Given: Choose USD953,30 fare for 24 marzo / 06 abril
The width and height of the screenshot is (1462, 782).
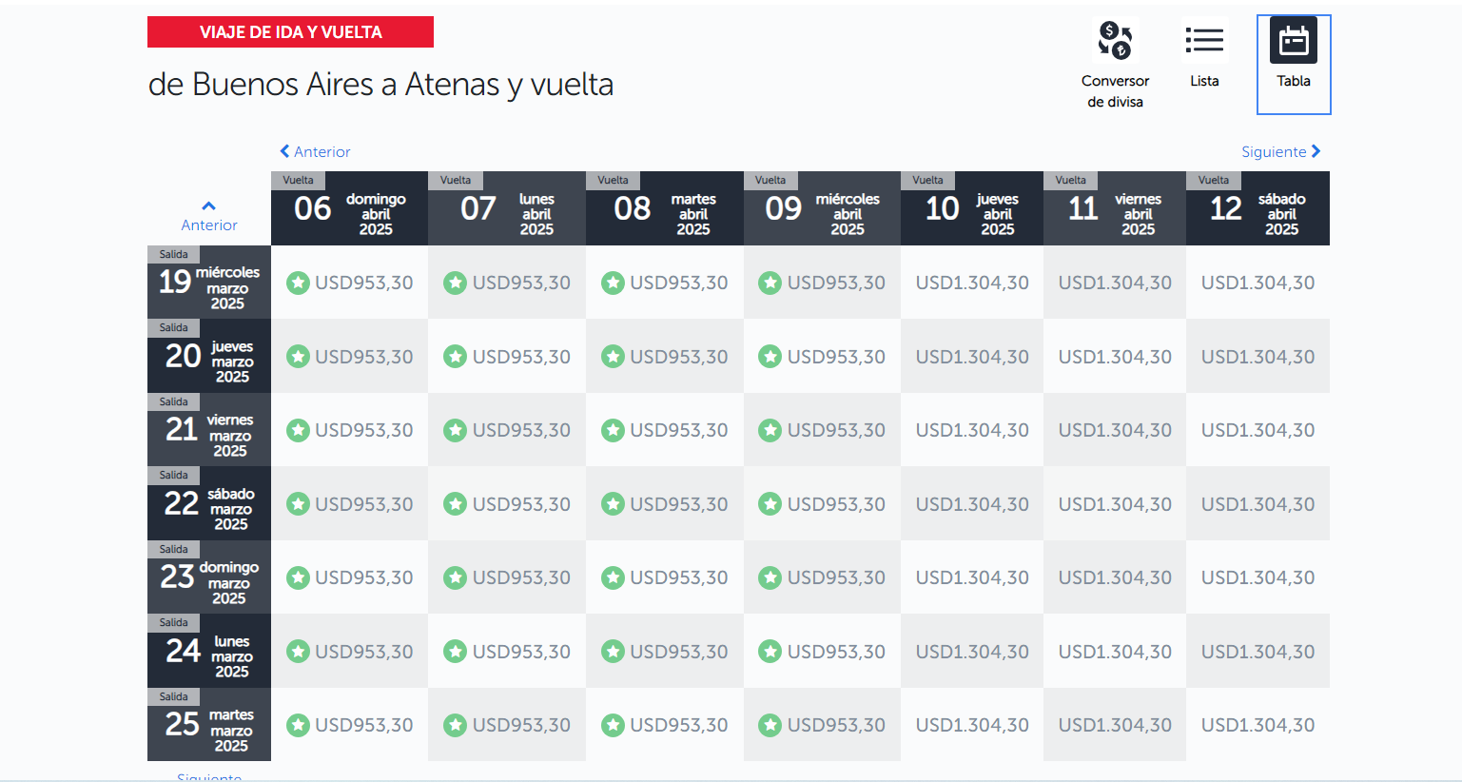Looking at the screenshot, I should point(350,652).
